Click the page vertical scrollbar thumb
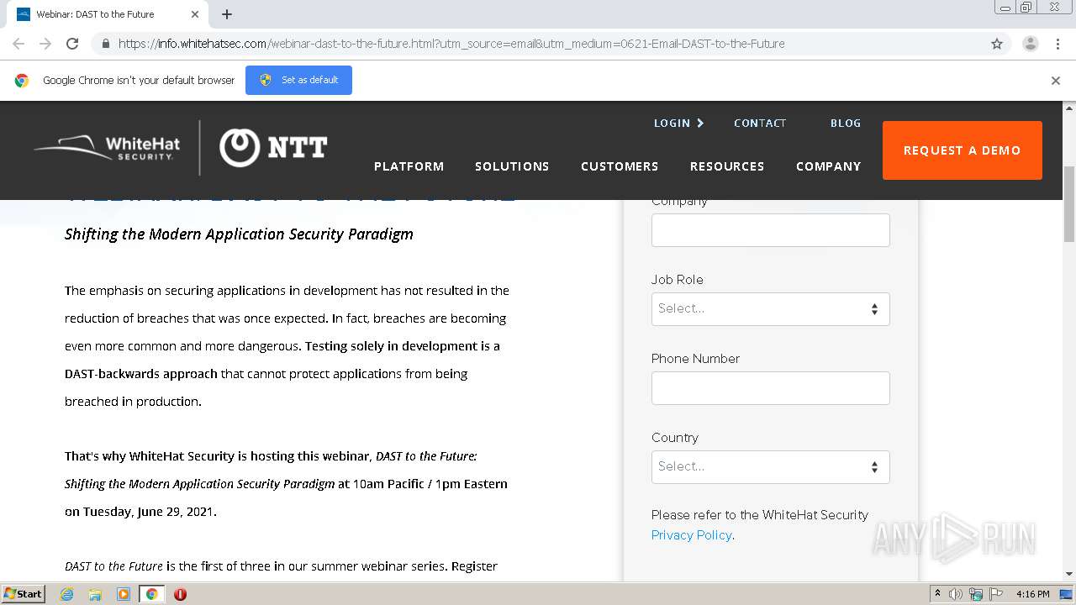 [x=1069, y=204]
